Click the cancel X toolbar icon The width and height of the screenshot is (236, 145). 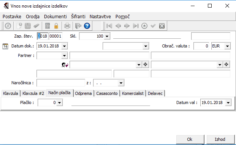[x=162, y=26]
